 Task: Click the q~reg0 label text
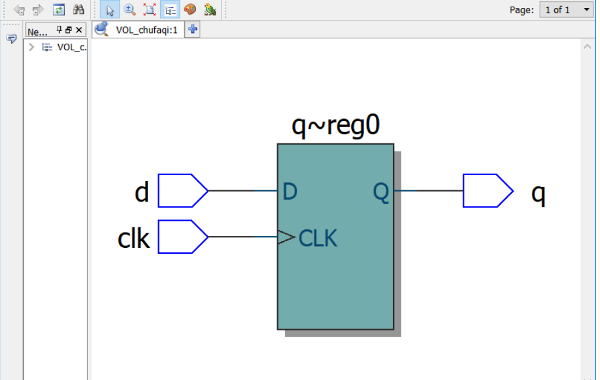tap(335, 126)
